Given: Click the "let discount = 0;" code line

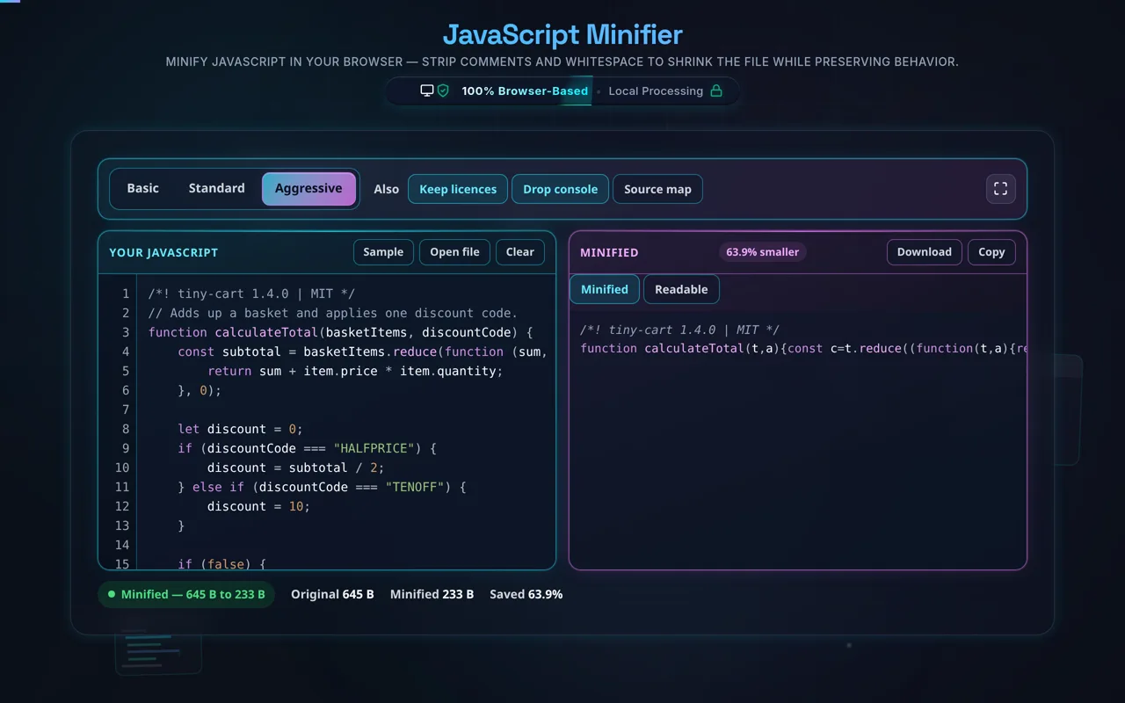Looking at the screenshot, I should click(x=240, y=429).
